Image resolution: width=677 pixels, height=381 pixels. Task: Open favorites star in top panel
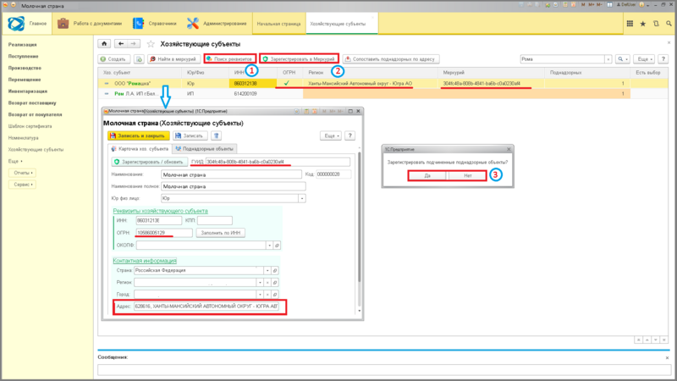pos(643,24)
